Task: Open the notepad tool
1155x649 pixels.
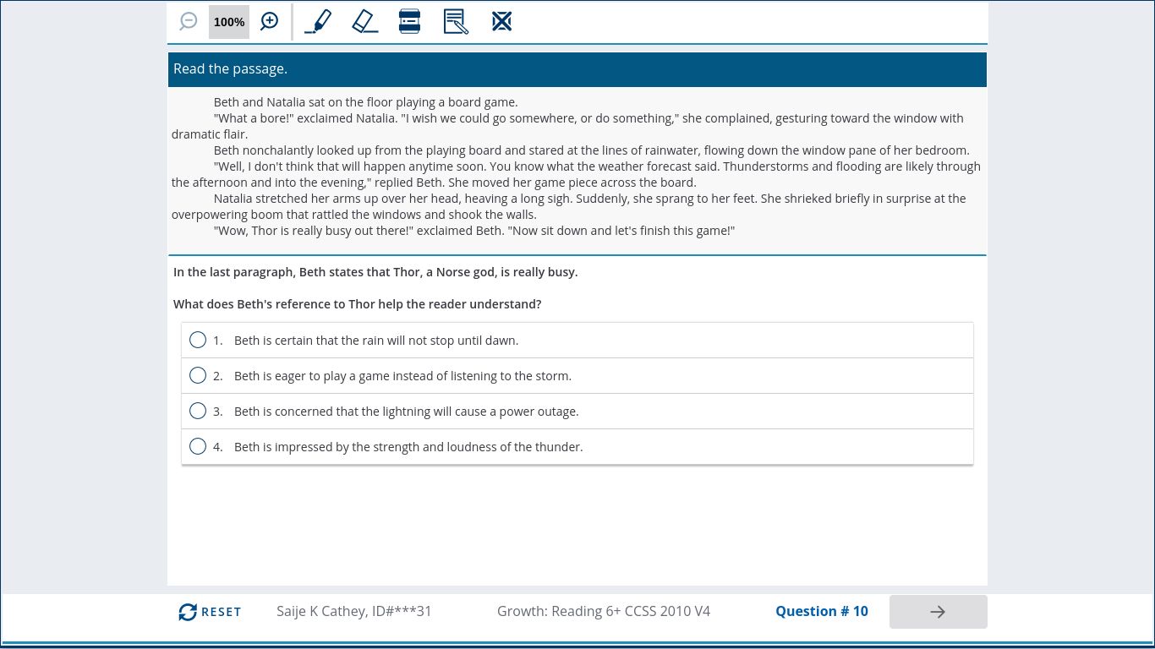Action: click(456, 21)
